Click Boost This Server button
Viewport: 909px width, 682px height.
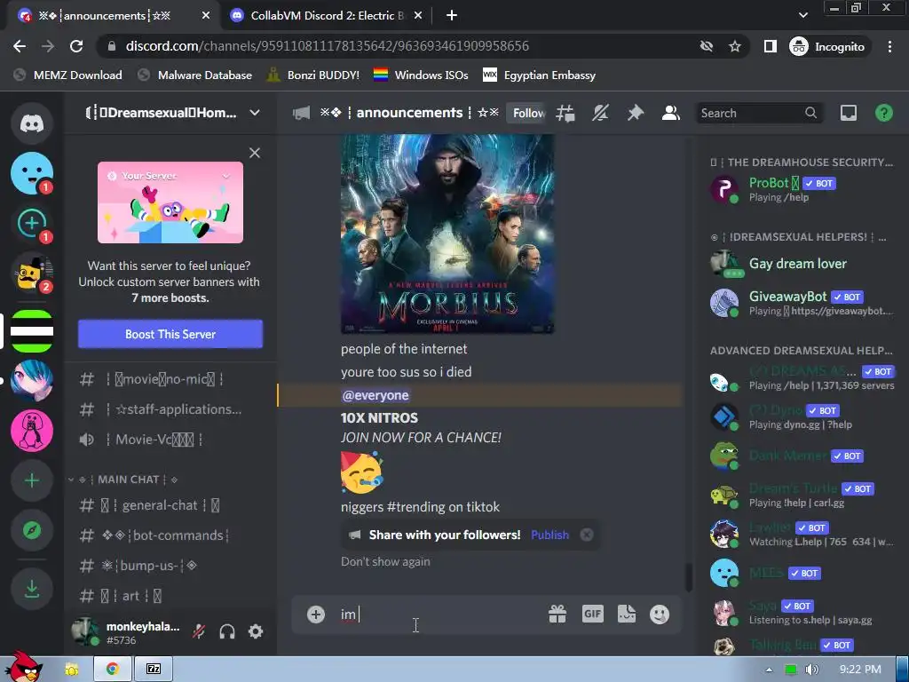click(x=170, y=334)
